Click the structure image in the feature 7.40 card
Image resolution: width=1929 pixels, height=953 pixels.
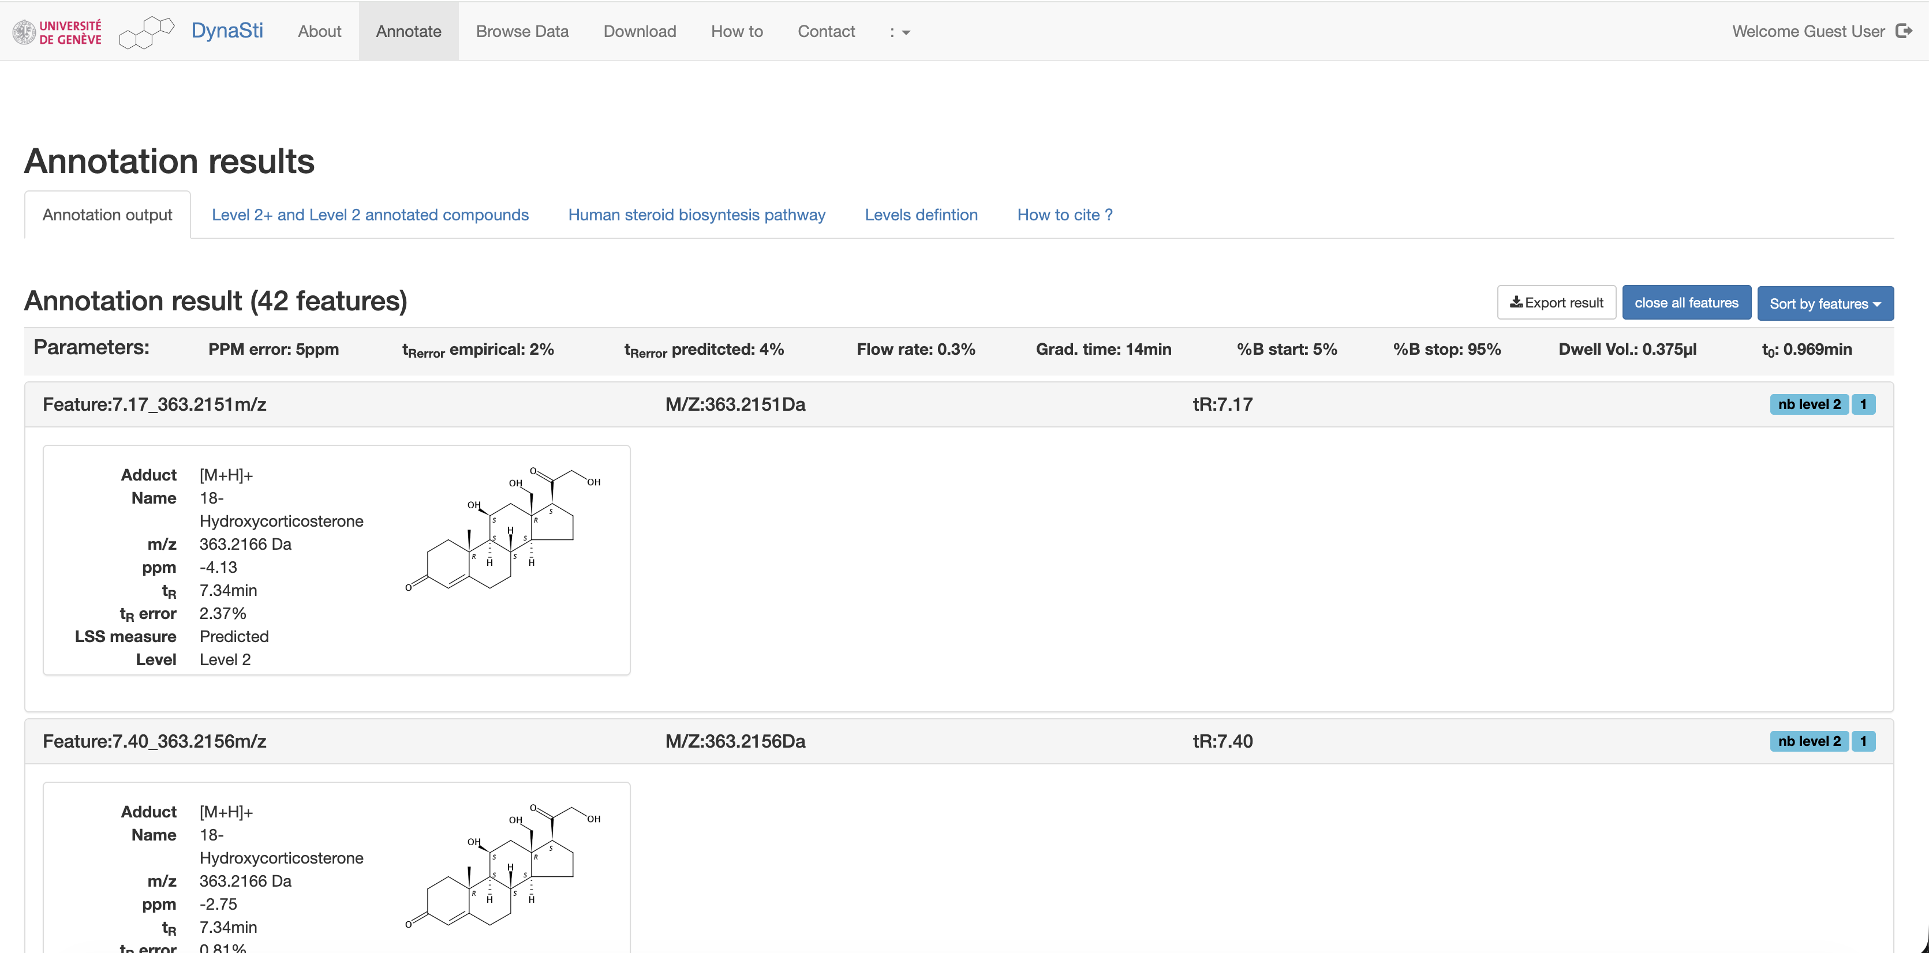[503, 865]
